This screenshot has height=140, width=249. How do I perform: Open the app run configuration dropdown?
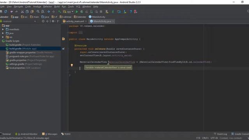68,12
